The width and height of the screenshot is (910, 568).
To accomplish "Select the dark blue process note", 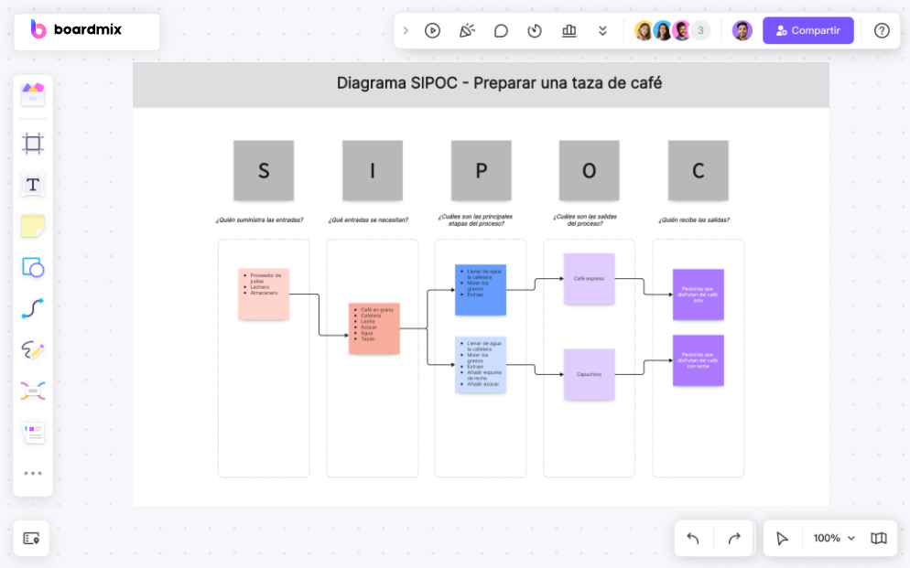I will (481, 290).
